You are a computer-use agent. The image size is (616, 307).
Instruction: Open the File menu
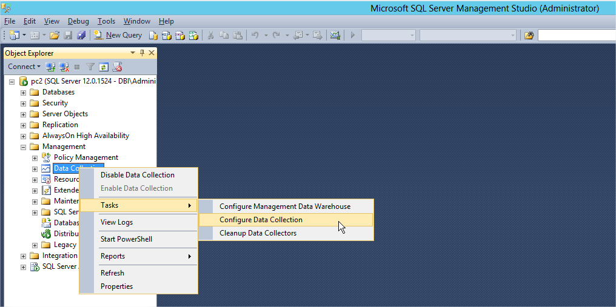point(10,21)
